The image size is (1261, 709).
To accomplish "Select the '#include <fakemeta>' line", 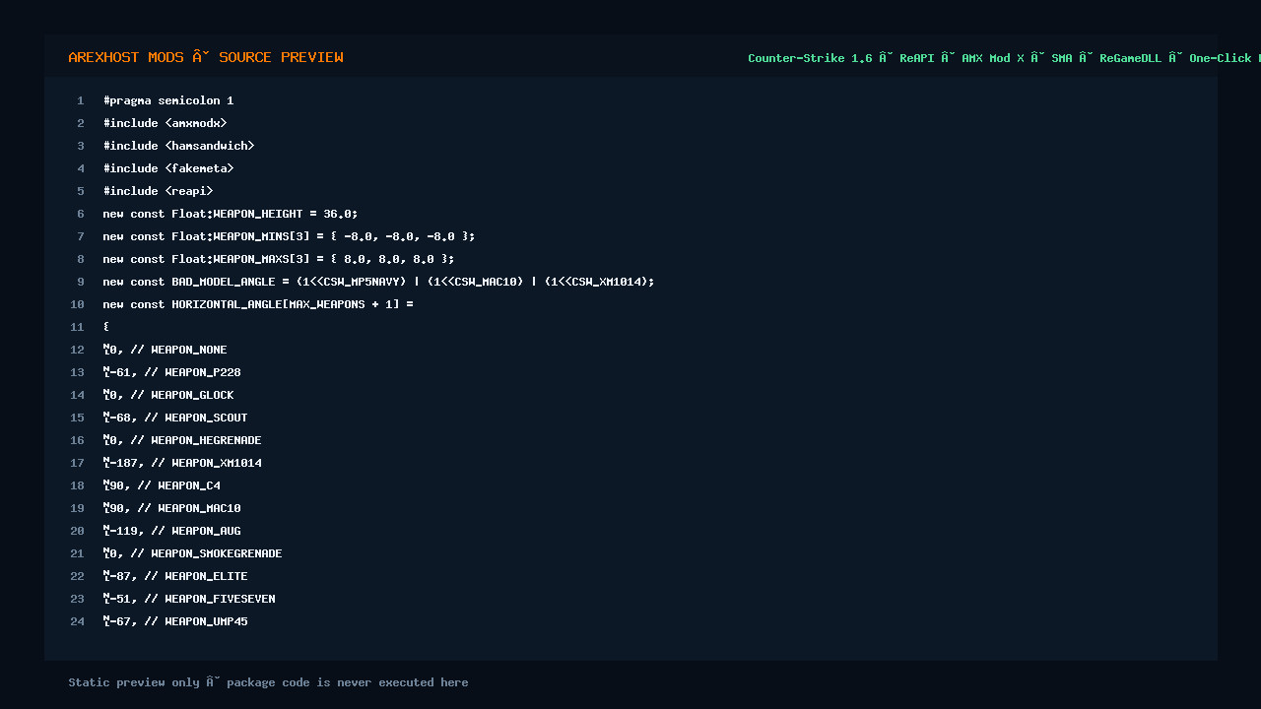I will tap(168, 168).
